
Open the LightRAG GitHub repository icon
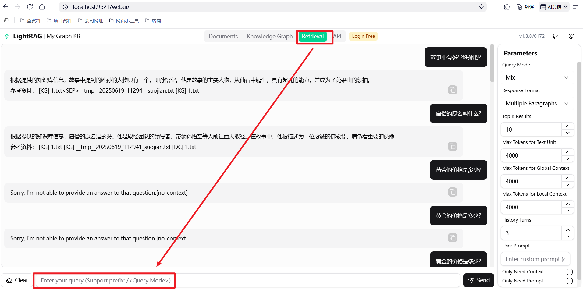(x=555, y=36)
